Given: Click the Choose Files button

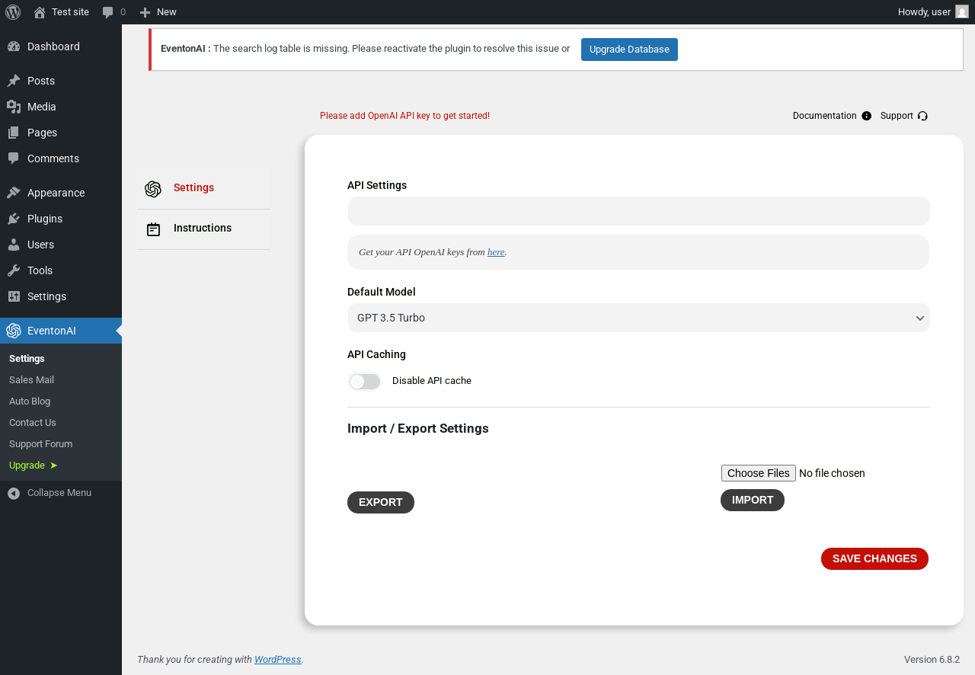Looking at the screenshot, I should [x=759, y=473].
